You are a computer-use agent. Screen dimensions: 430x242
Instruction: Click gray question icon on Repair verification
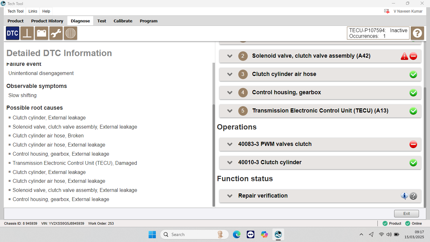pos(413,196)
